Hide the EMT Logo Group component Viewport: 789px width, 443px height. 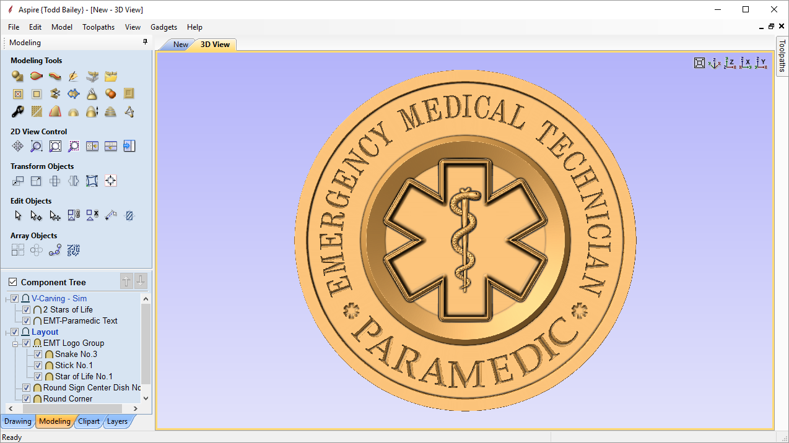[x=26, y=343]
